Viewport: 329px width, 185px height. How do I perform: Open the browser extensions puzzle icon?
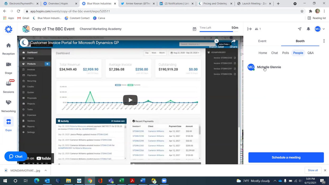coord(311,11)
